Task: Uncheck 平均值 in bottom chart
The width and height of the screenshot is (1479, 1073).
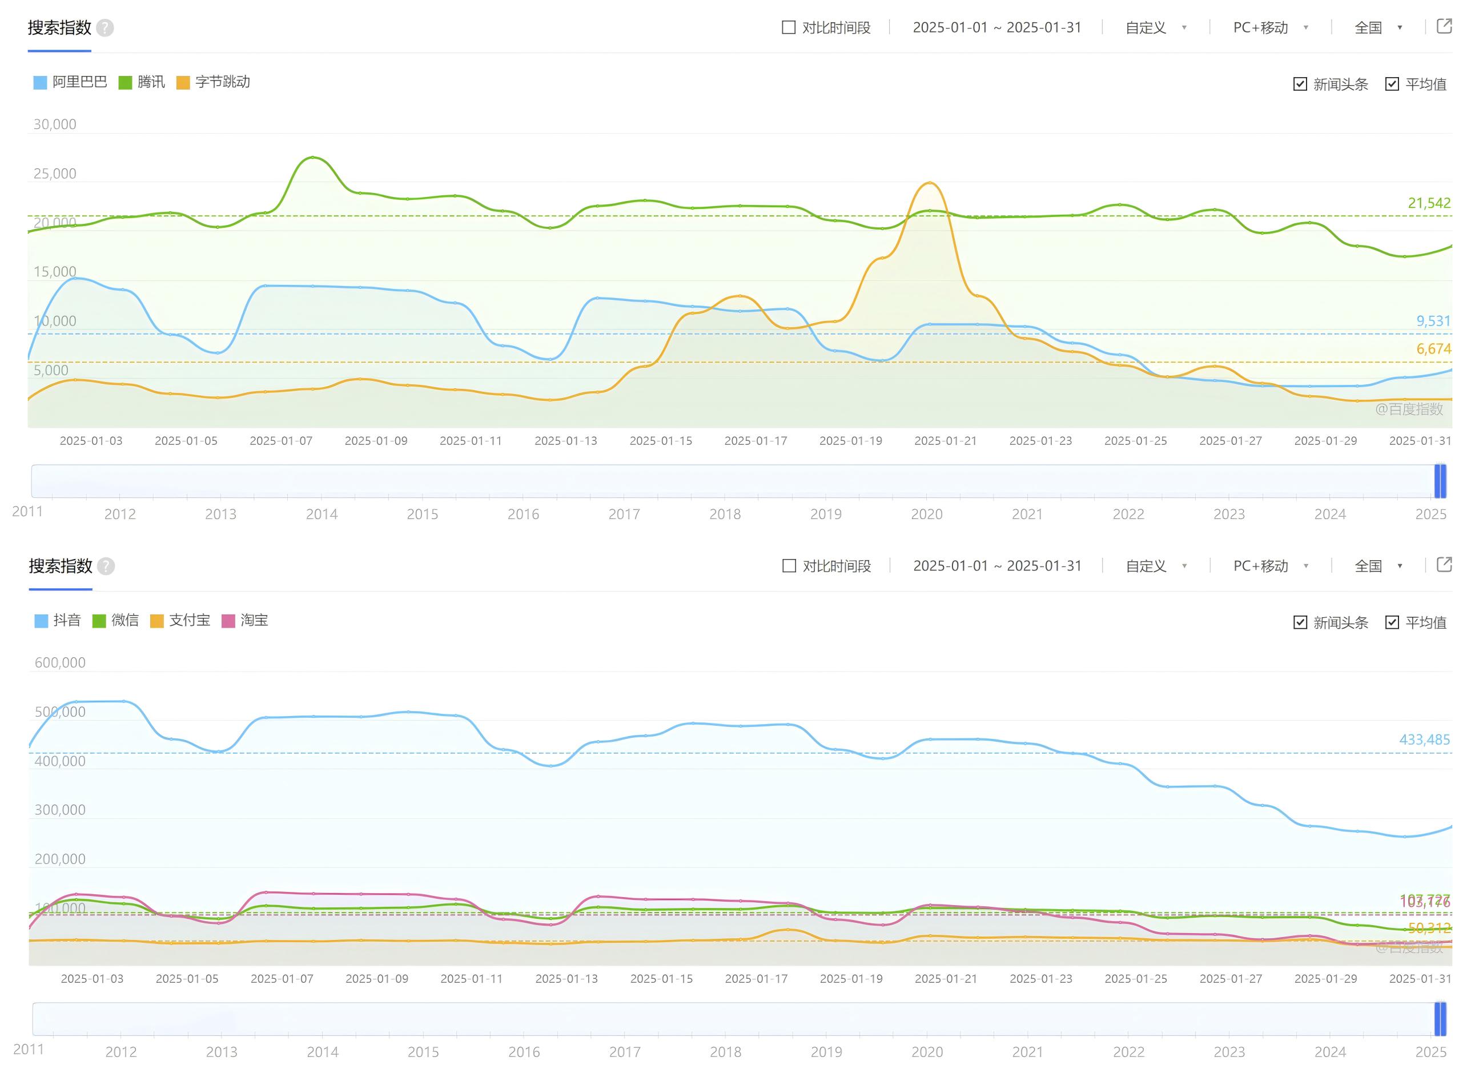Action: pyautogui.click(x=1392, y=622)
